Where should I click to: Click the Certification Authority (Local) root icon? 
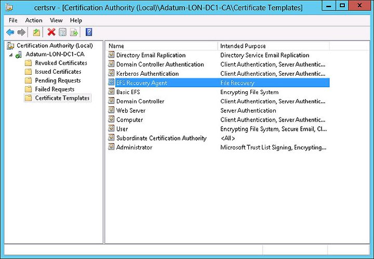(x=10, y=45)
